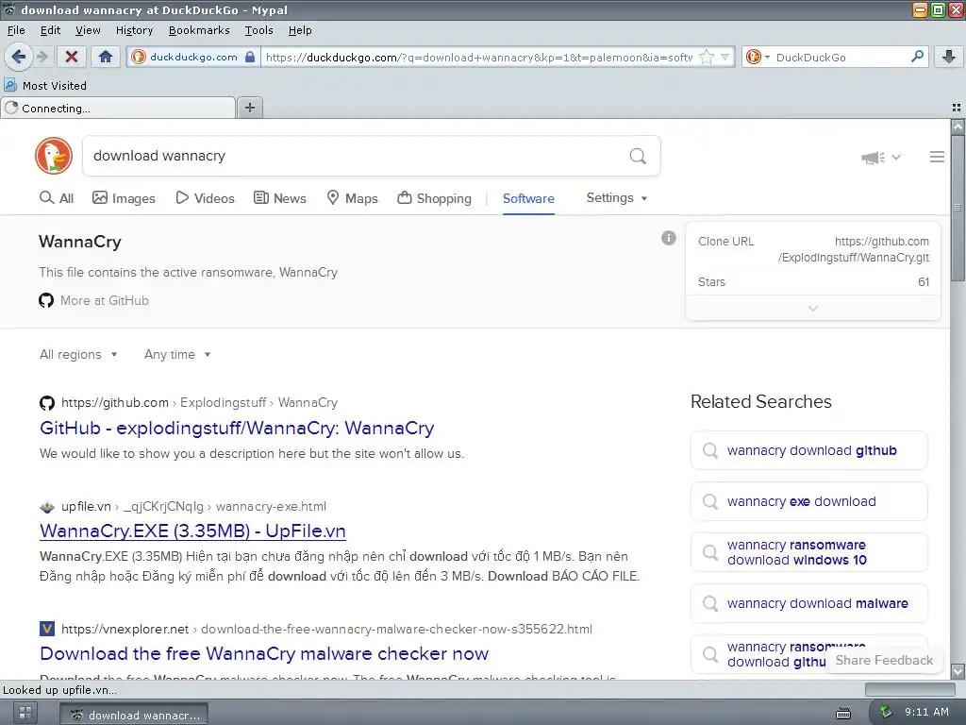Click in the browser address bar URL
966x725 pixels.
point(479,58)
